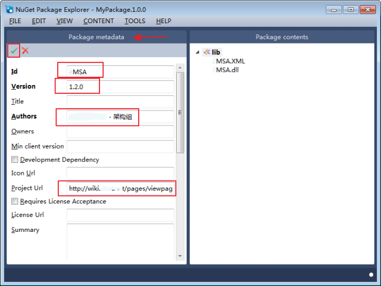Open the CONTENT menu
This screenshot has height=286, width=381.
coord(99,21)
